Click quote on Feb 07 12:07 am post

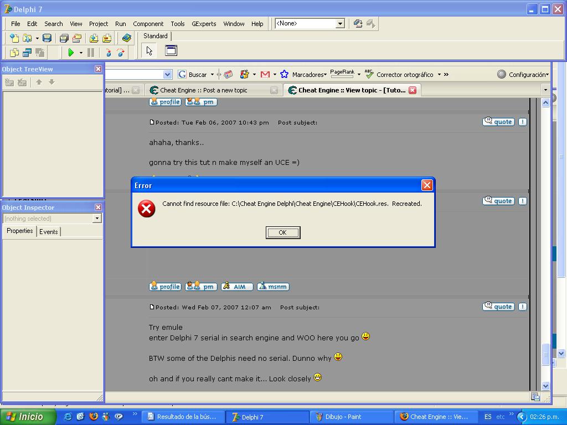coord(498,307)
